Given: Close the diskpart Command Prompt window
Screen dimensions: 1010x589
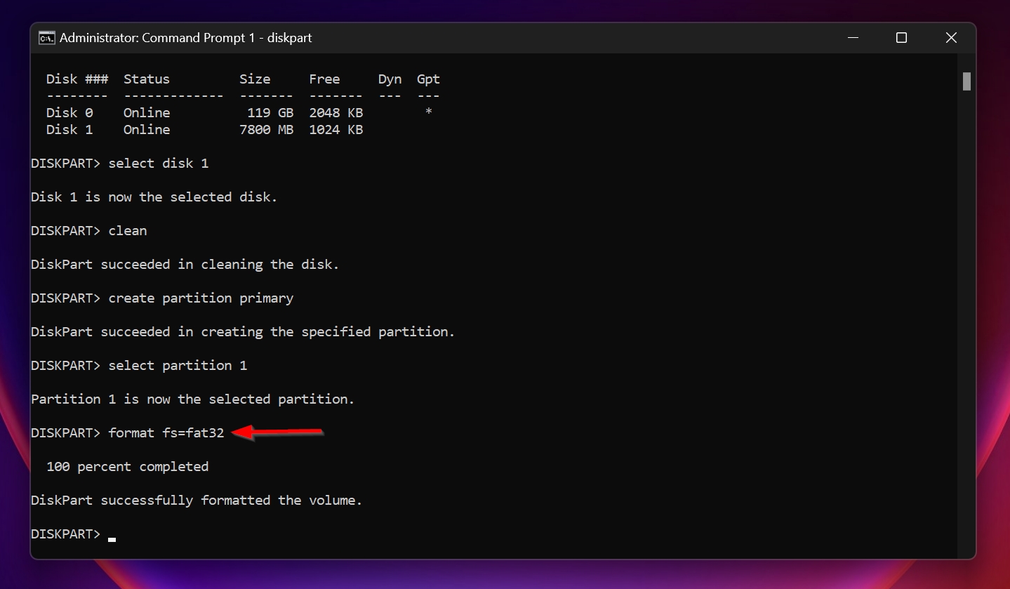Looking at the screenshot, I should pos(951,38).
